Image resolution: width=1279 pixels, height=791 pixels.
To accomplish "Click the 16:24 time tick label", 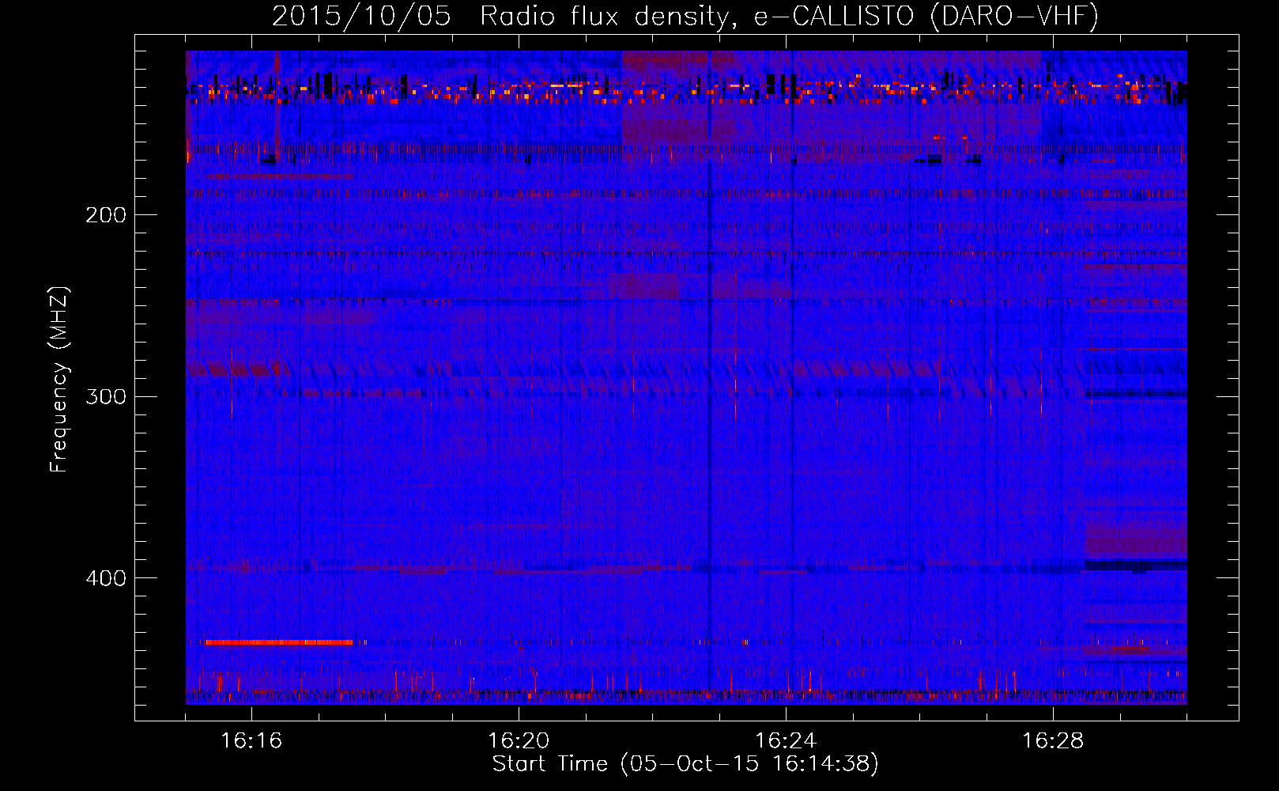I will point(786,741).
